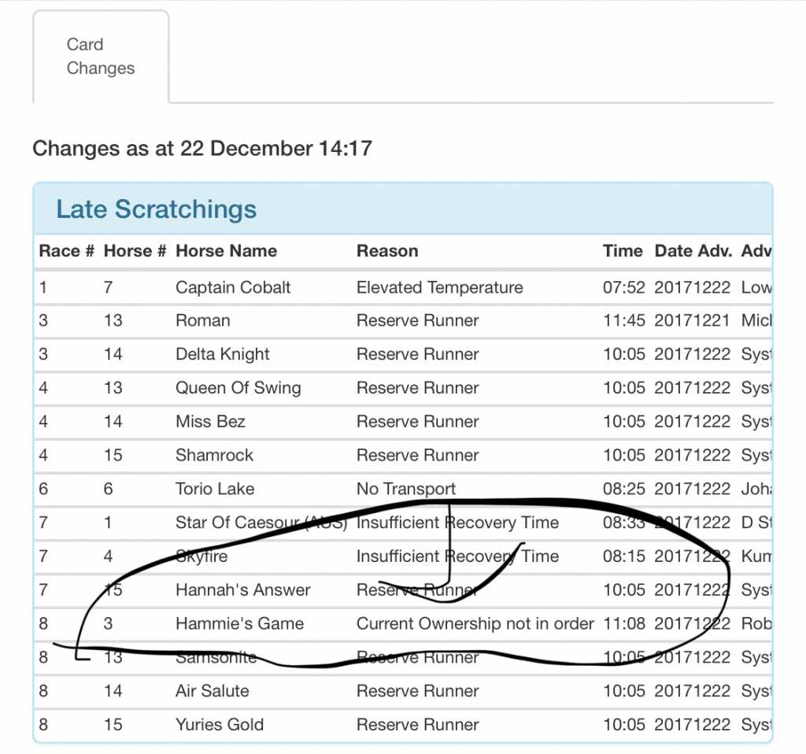The image size is (806, 754).
Task: Click the Late Scratchings panel heading
Action: (x=156, y=209)
